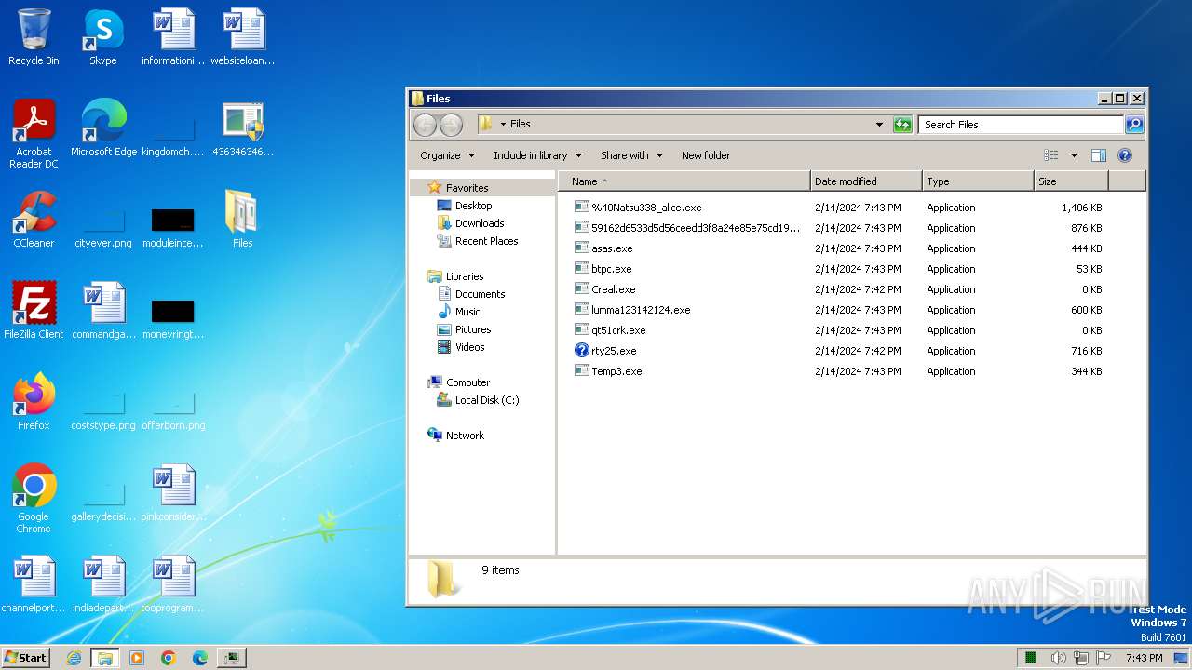Open the Start menu
Viewport: 1192px width, 670px height.
tap(26, 658)
